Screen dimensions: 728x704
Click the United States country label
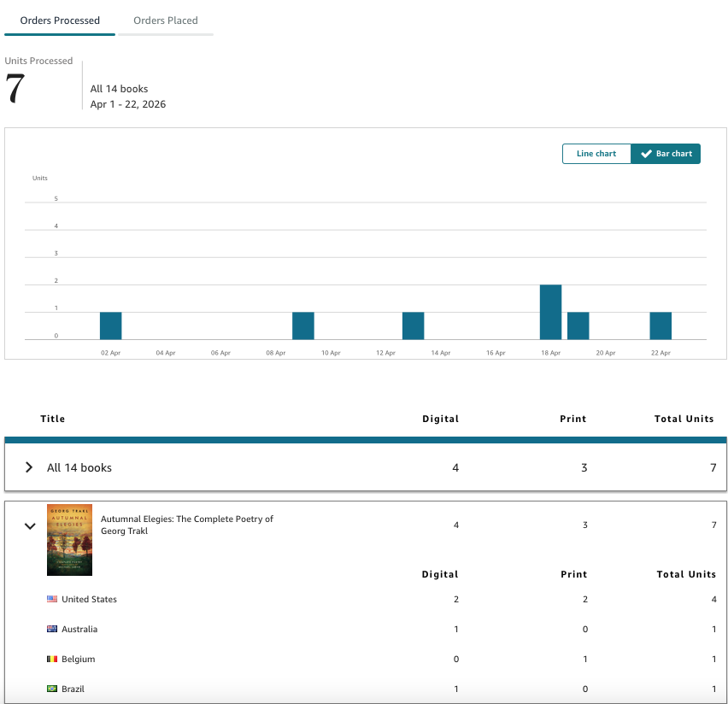(89, 599)
